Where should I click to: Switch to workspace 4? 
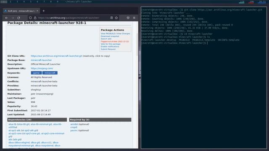[24, 2]
